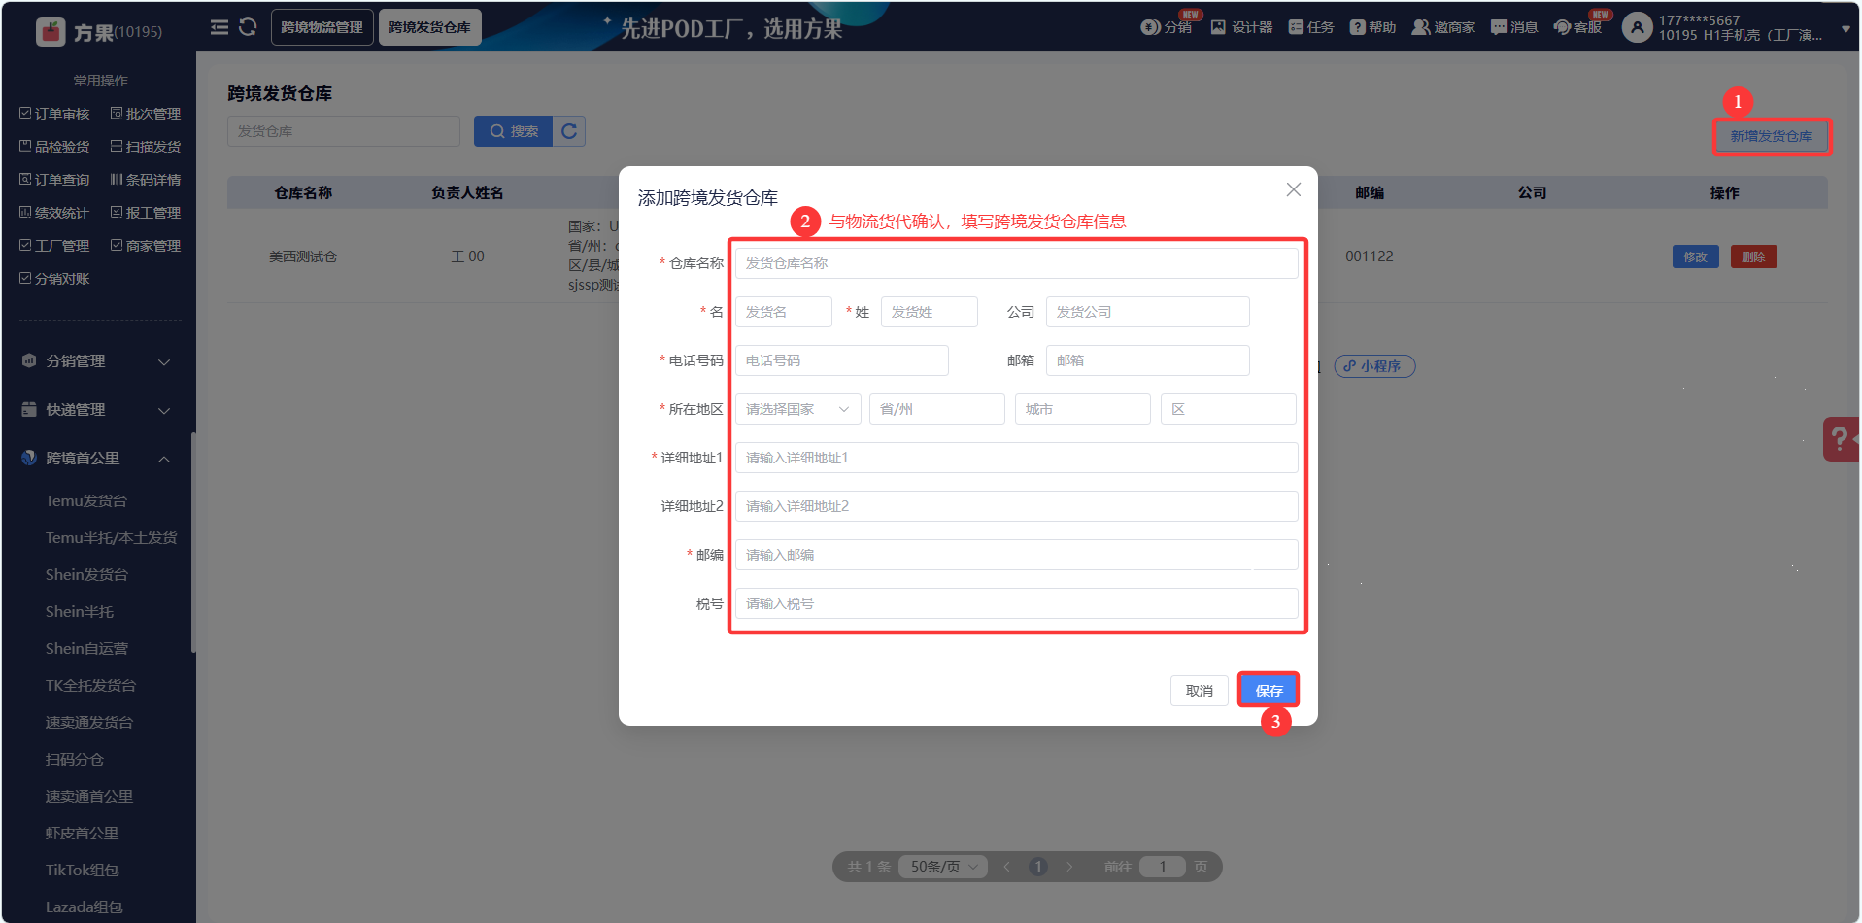The image size is (1862, 923).
Task: Toggle the sidebar collapse hamburger icon
Action: pos(220,27)
